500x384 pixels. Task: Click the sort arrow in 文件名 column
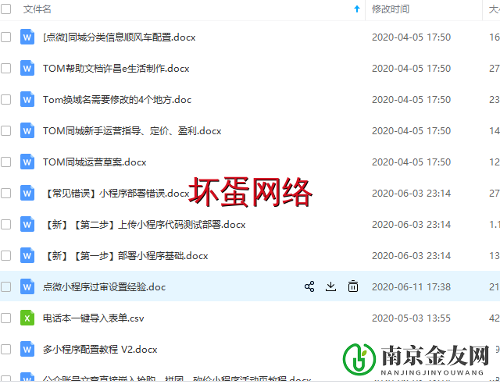357,9
